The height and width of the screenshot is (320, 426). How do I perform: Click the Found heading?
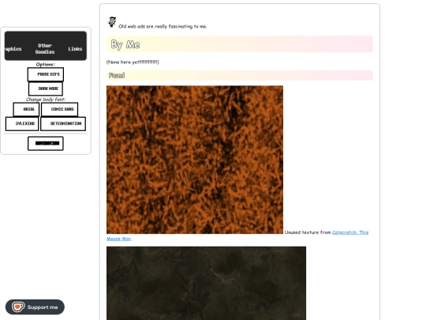pos(117,75)
